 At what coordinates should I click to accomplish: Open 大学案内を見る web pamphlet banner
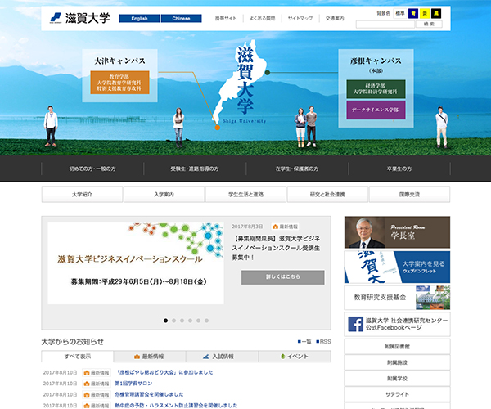coord(397,267)
